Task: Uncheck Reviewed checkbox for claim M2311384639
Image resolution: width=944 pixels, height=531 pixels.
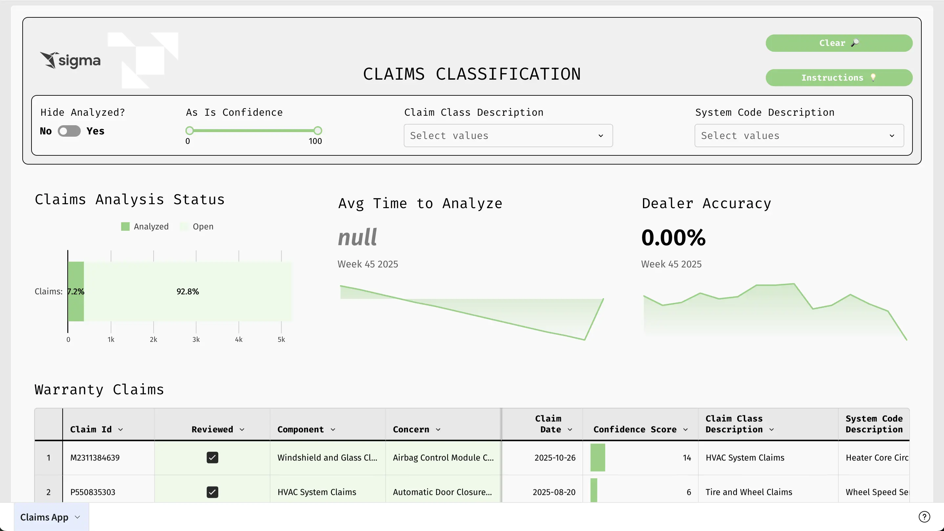Action: pos(212,458)
